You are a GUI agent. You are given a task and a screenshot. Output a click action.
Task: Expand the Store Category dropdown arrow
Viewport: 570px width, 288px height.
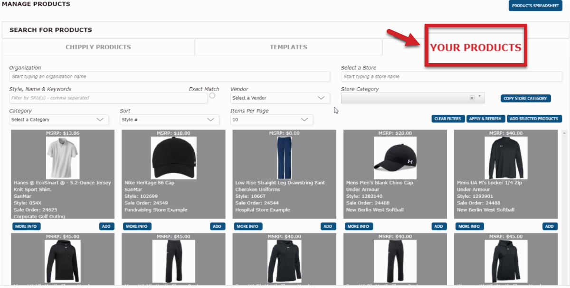click(x=480, y=97)
